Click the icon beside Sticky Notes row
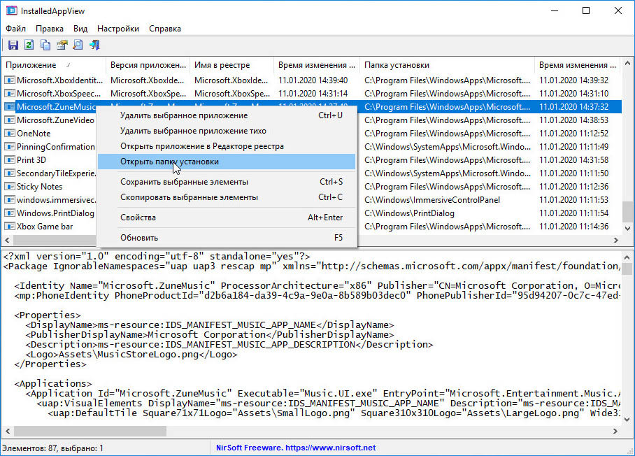The width and height of the screenshot is (635, 456). (10, 187)
